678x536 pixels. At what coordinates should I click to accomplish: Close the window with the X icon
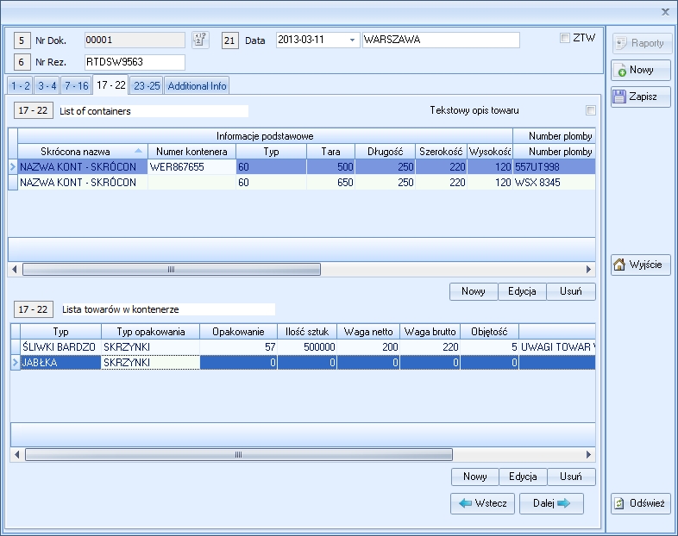pyautogui.click(x=665, y=12)
